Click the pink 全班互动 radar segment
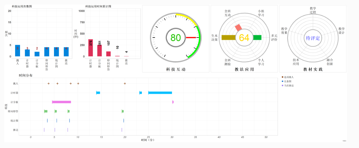 coord(238,28)
